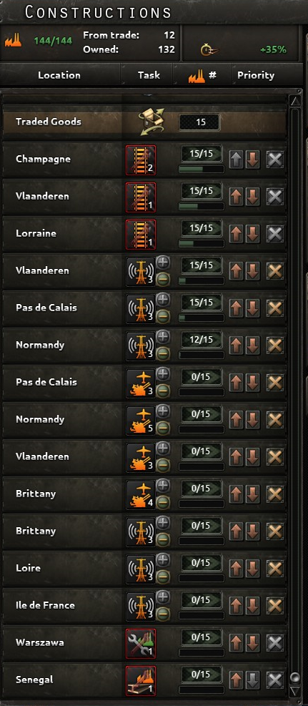Move Champagne railway down in priority
This screenshot has width=308, height=706.
pos(253,160)
